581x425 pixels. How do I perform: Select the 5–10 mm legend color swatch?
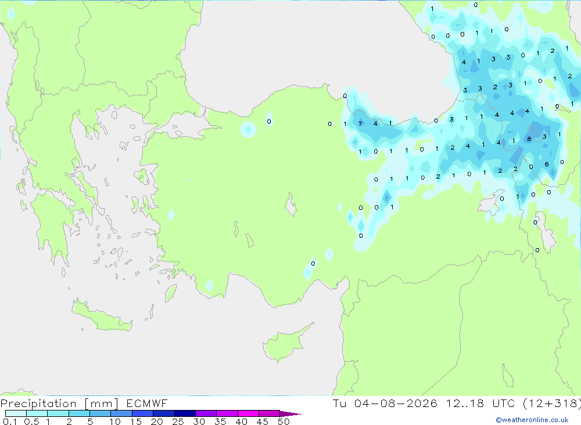pos(101,413)
